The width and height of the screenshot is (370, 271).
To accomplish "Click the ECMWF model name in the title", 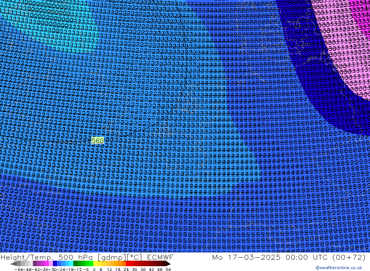I will pos(160,257).
